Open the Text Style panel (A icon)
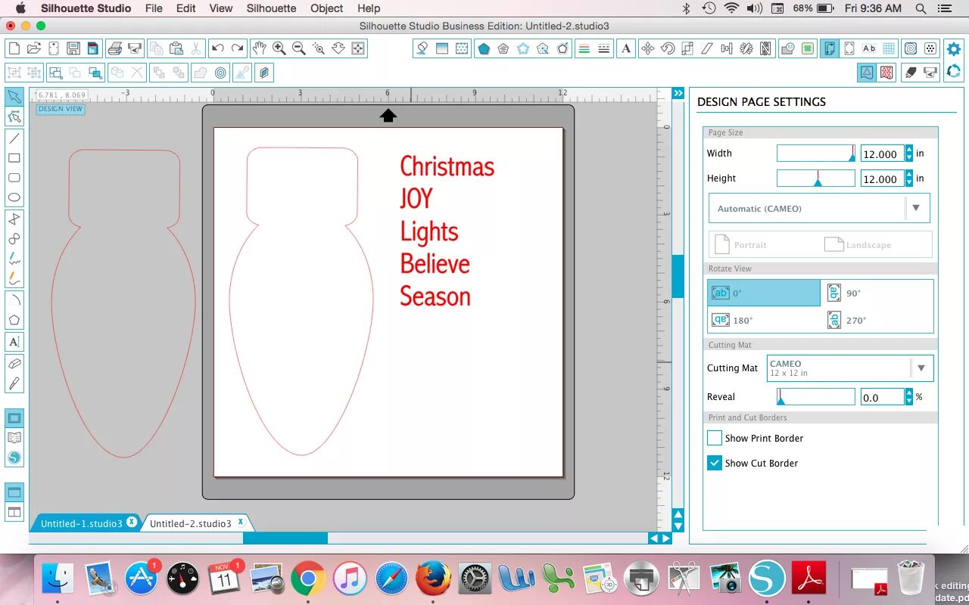This screenshot has height=605, width=969. (x=626, y=48)
